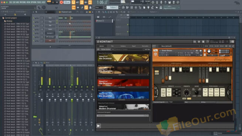The width and height of the screenshot is (242, 136).
Task: Open the 70s Drummer library banner
Action: point(123,83)
